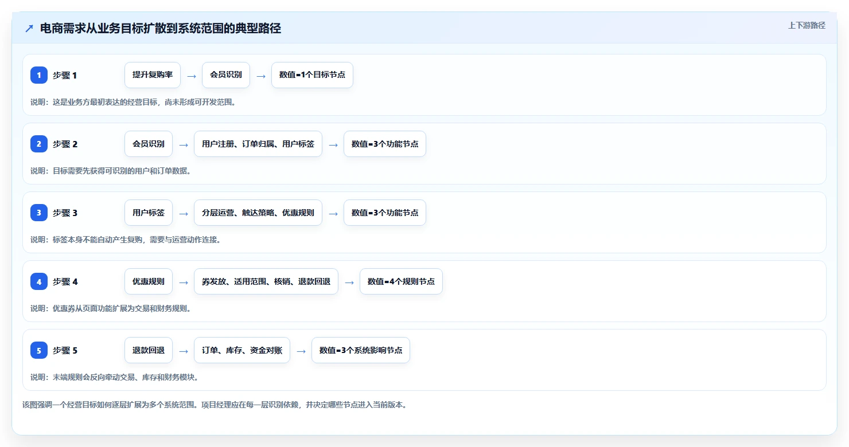Select the 数值=1个目标节点 chip
Image resolution: width=849 pixels, height=447 pixels.
pos(312,75)
